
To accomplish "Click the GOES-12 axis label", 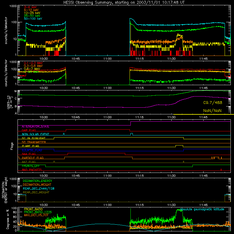I will pos(9,102).
